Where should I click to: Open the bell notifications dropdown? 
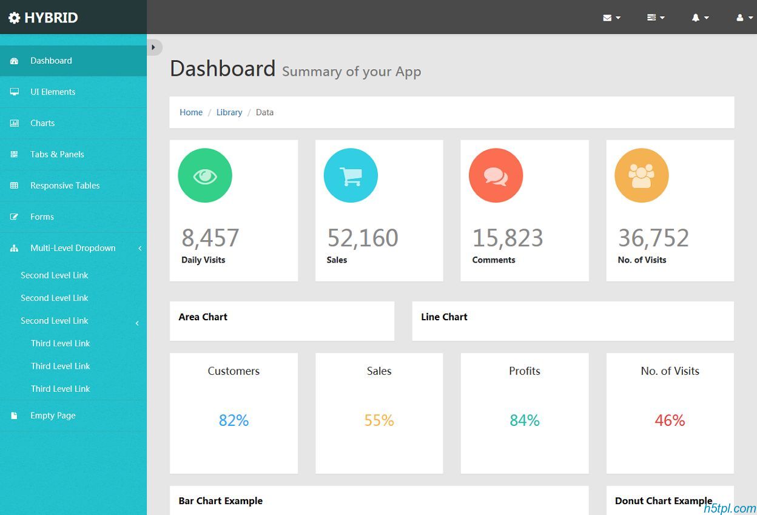[x=700, y=18]
